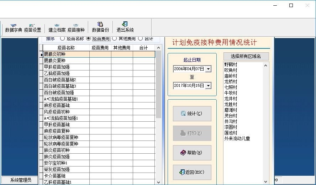The image size is (316, 185).
Task: Click the 疫苗费用 column header
Action: pos(100,48)
